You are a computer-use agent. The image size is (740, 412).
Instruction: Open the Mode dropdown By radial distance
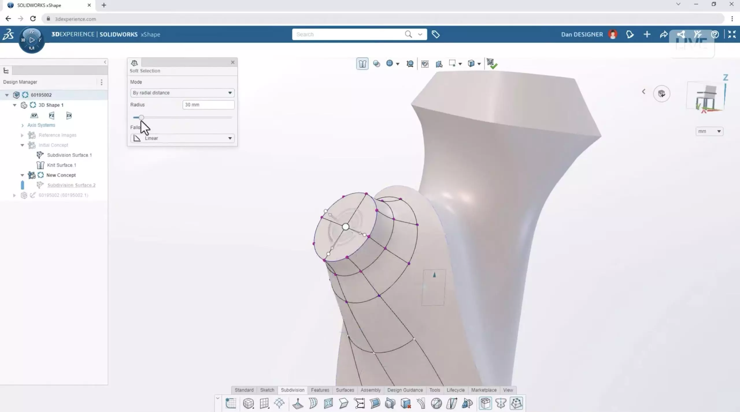[x=182, y=93]
